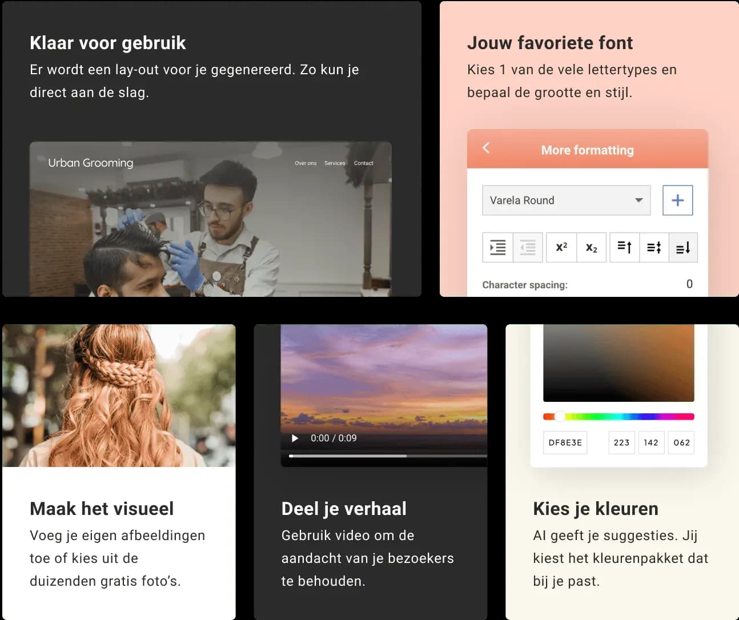This screenshot has width=739, height=620.
Task: Click the Maak het visueel heading
Action: [x=102, y=509]
